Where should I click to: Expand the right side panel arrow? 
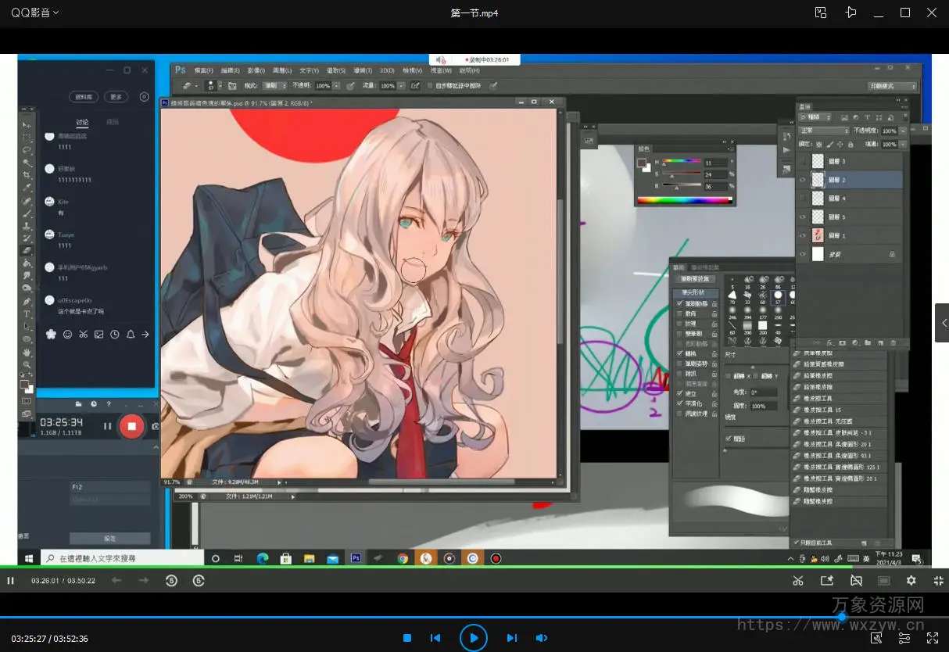(942, 323)
